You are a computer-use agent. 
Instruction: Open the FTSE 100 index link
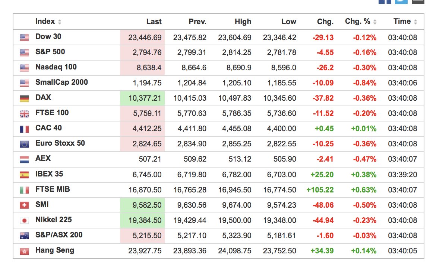click(x=52, y=113)
